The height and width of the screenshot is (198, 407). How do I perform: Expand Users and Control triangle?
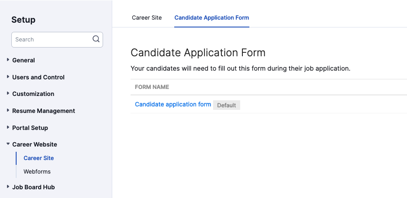click(8, 77)
